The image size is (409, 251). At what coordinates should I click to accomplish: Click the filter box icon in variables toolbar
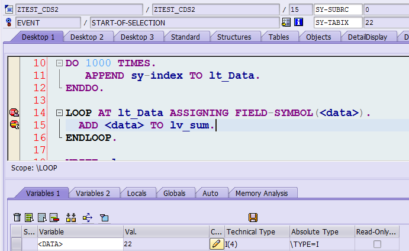tap(104, 217)
